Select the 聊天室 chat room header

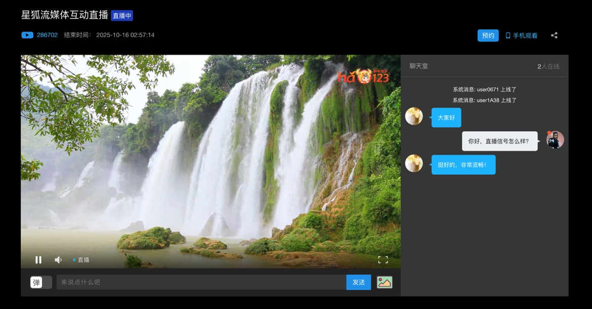[x=418, y=66]
